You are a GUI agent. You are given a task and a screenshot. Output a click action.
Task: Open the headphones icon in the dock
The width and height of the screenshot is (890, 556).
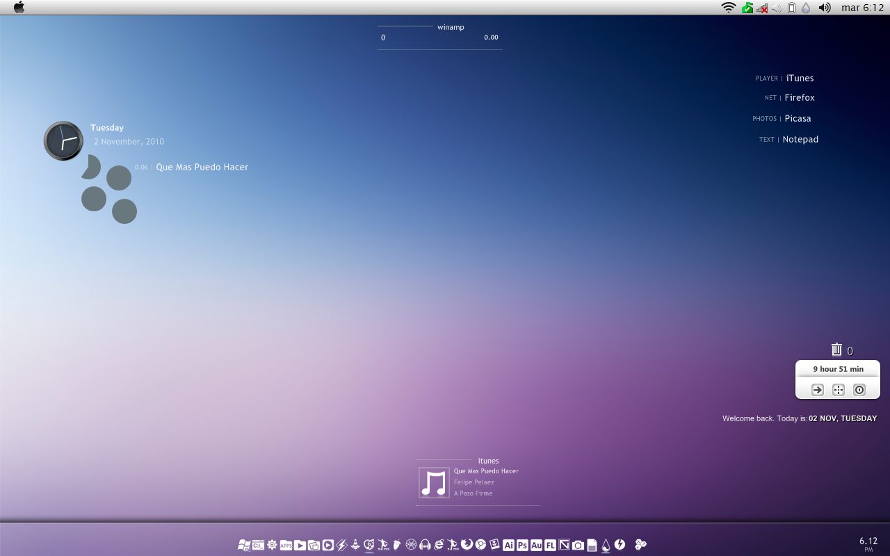click(x=425, y=546)
